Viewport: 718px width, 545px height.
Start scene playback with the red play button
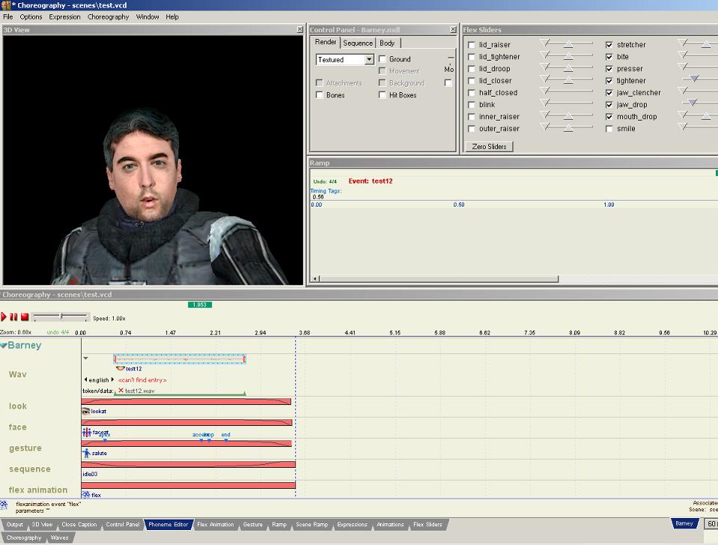pyautogui.click(x=4, y=317)
